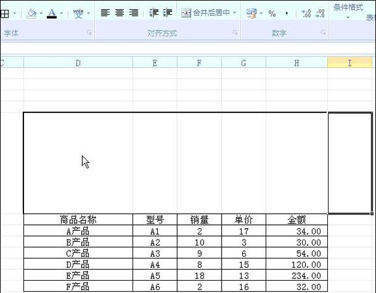Select column F header
This screenshot has height=293, width=376.
[x=199, y=63]
